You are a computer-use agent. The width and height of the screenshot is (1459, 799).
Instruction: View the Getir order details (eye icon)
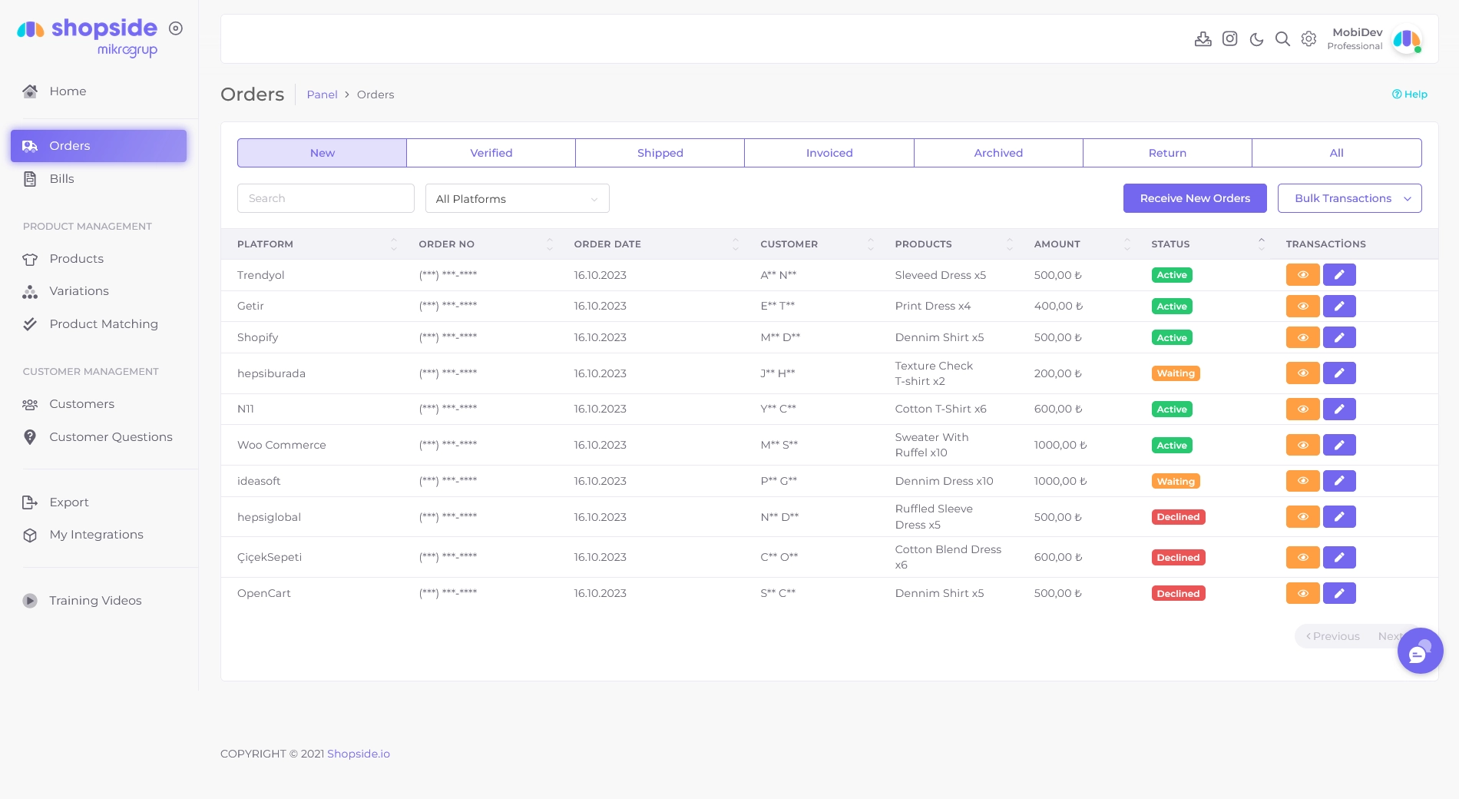point(1302,307)
